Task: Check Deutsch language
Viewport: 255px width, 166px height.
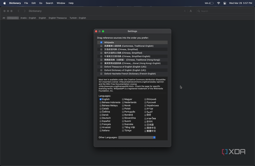Action: [x=100, y=118]
